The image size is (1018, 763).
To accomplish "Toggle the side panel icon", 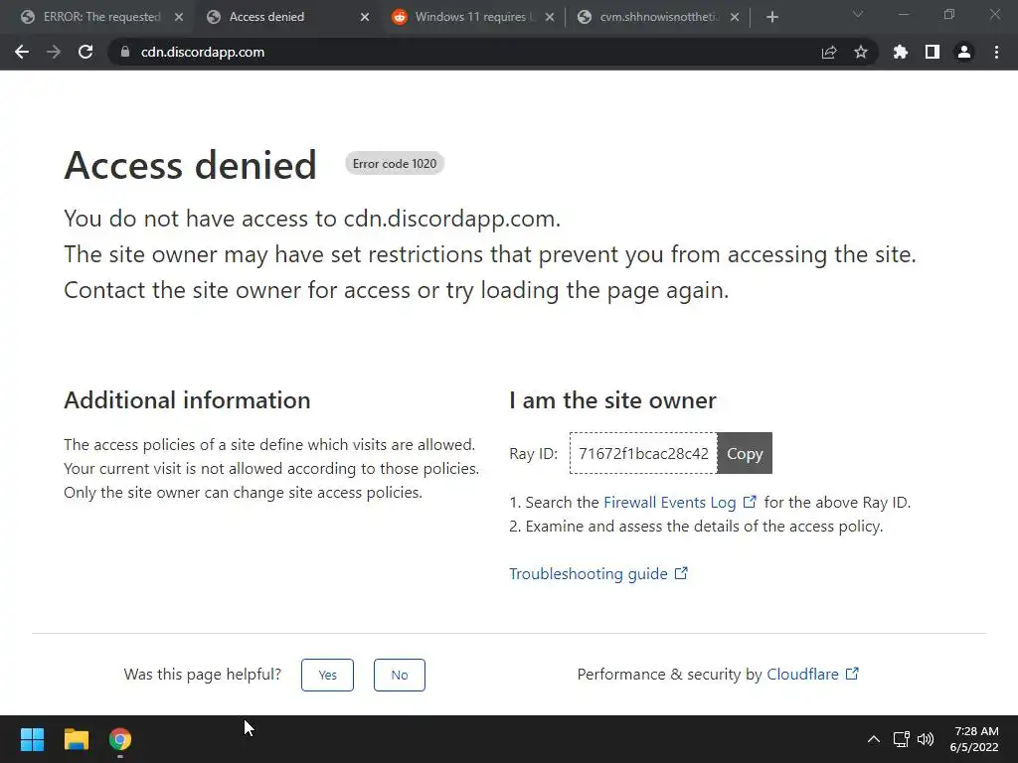I will click(933, 52).
